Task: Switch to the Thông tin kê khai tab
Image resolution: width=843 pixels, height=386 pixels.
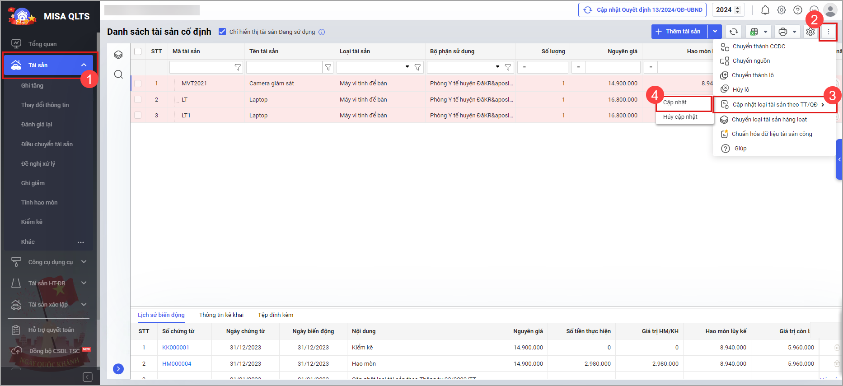Action: 221,315
